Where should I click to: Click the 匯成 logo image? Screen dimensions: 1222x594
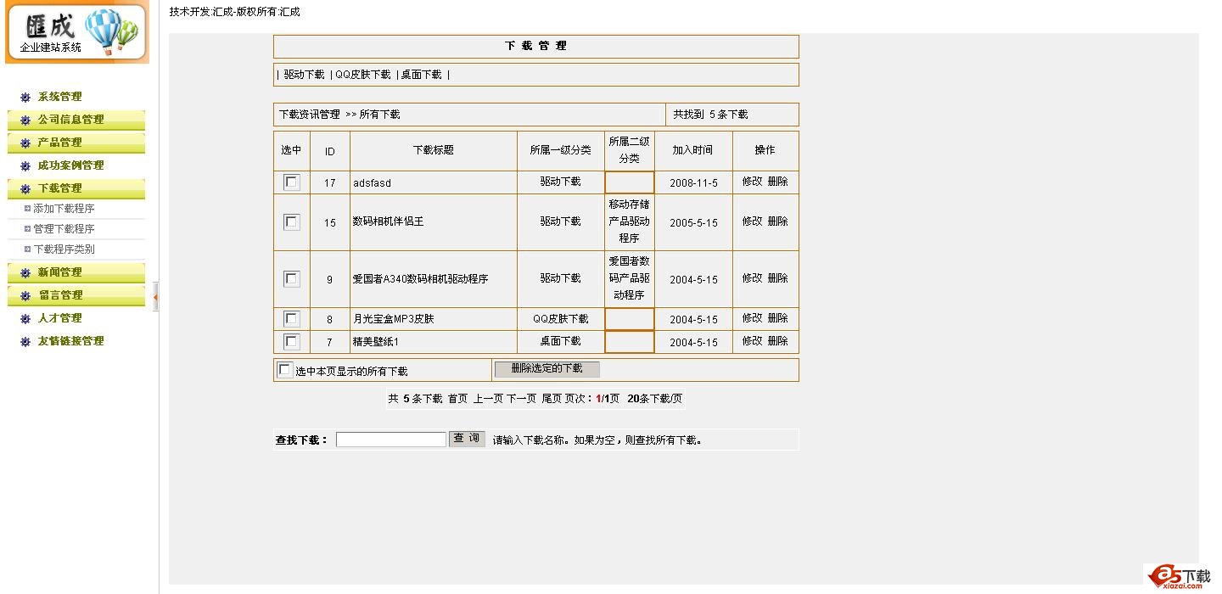[76, 32]
